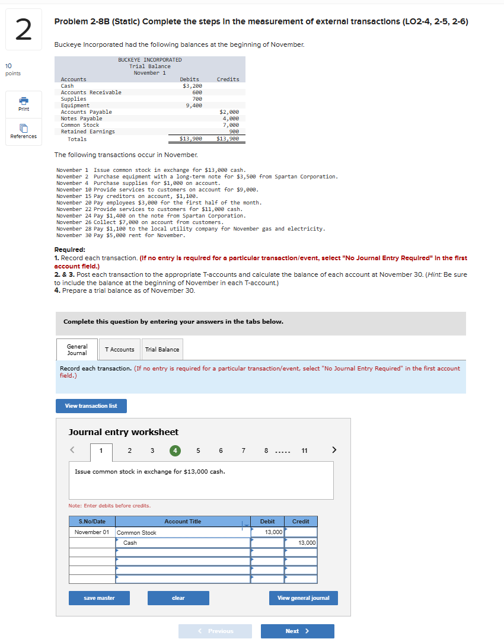Click the View transaction list button

pos(91,406)
